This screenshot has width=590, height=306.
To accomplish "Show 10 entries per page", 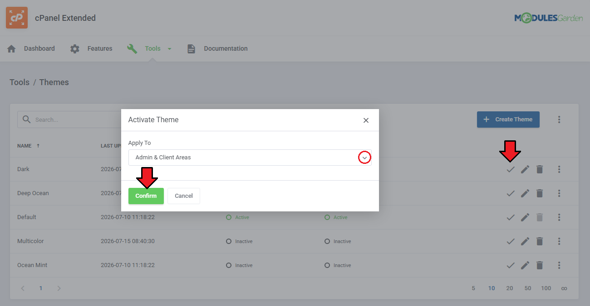I will pos(492,288).
